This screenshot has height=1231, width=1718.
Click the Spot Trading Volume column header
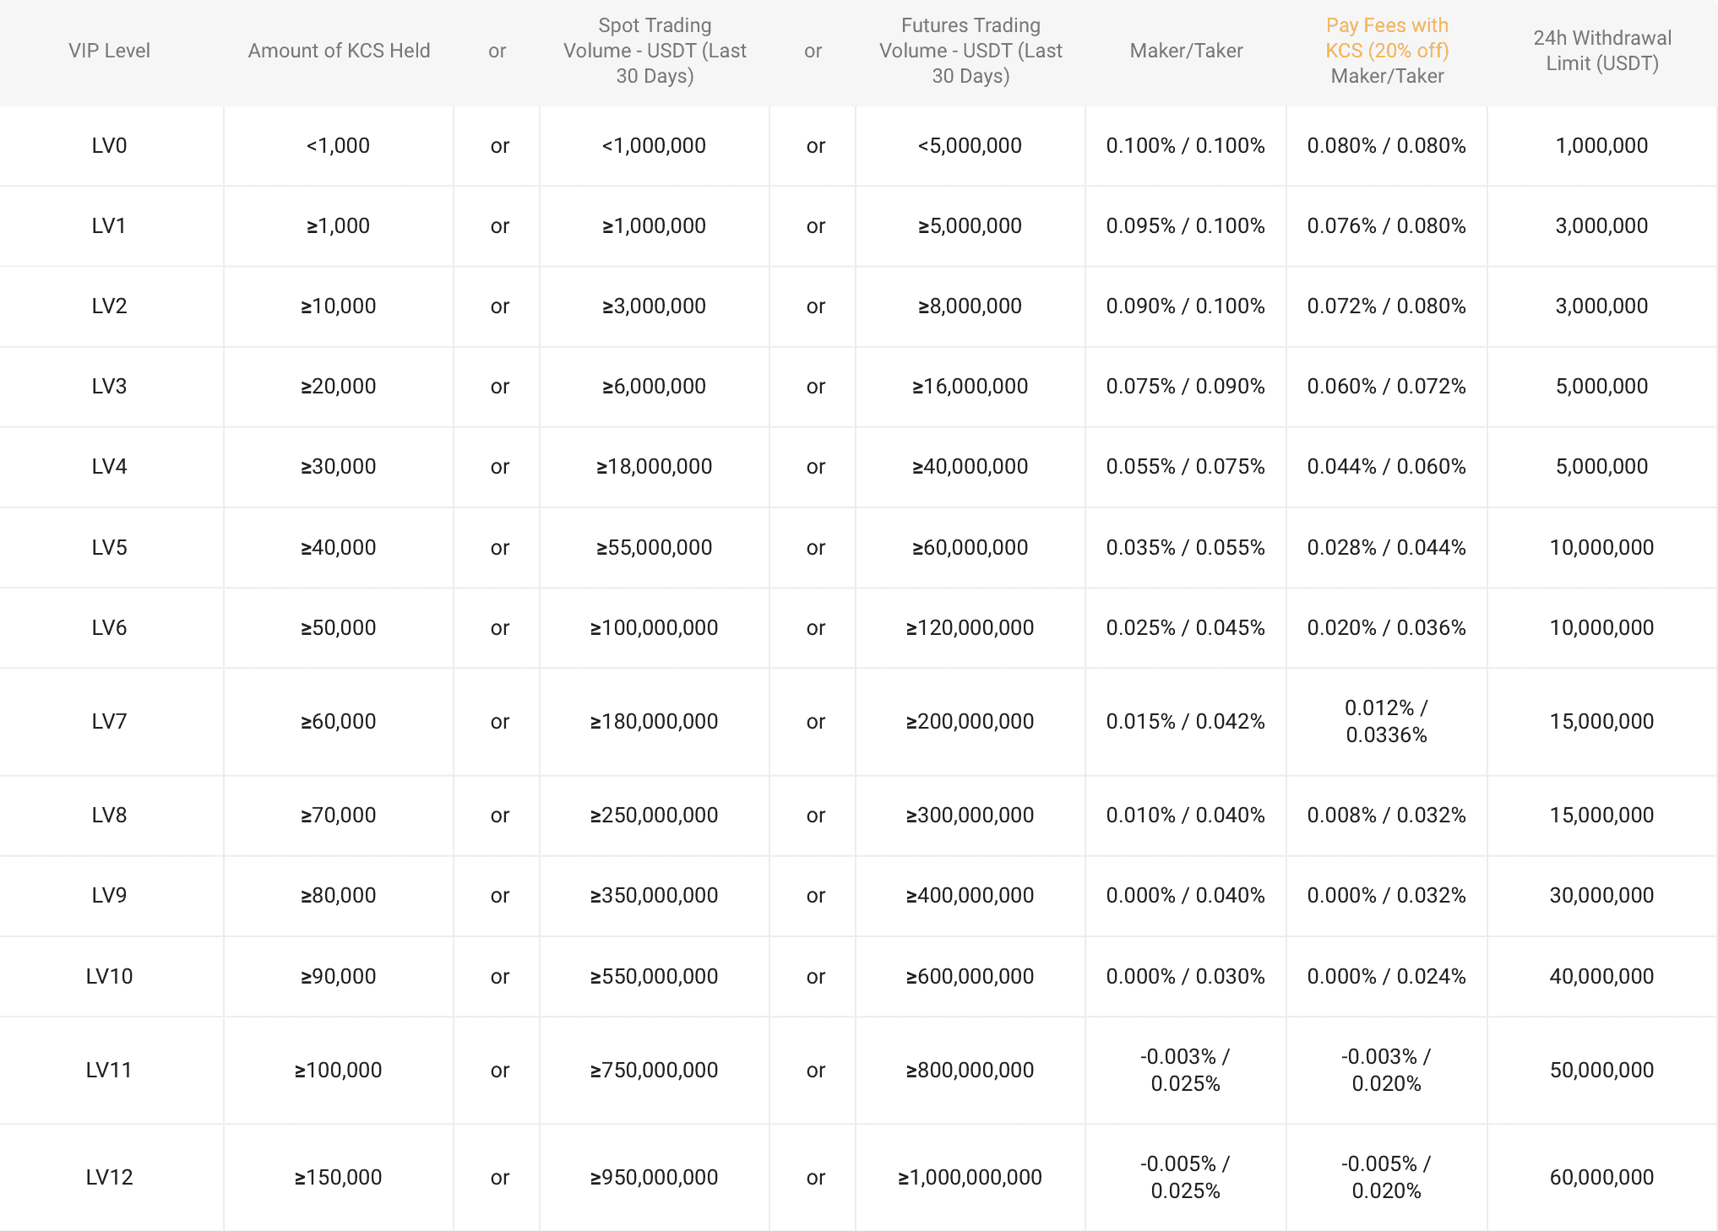[654, 51]
